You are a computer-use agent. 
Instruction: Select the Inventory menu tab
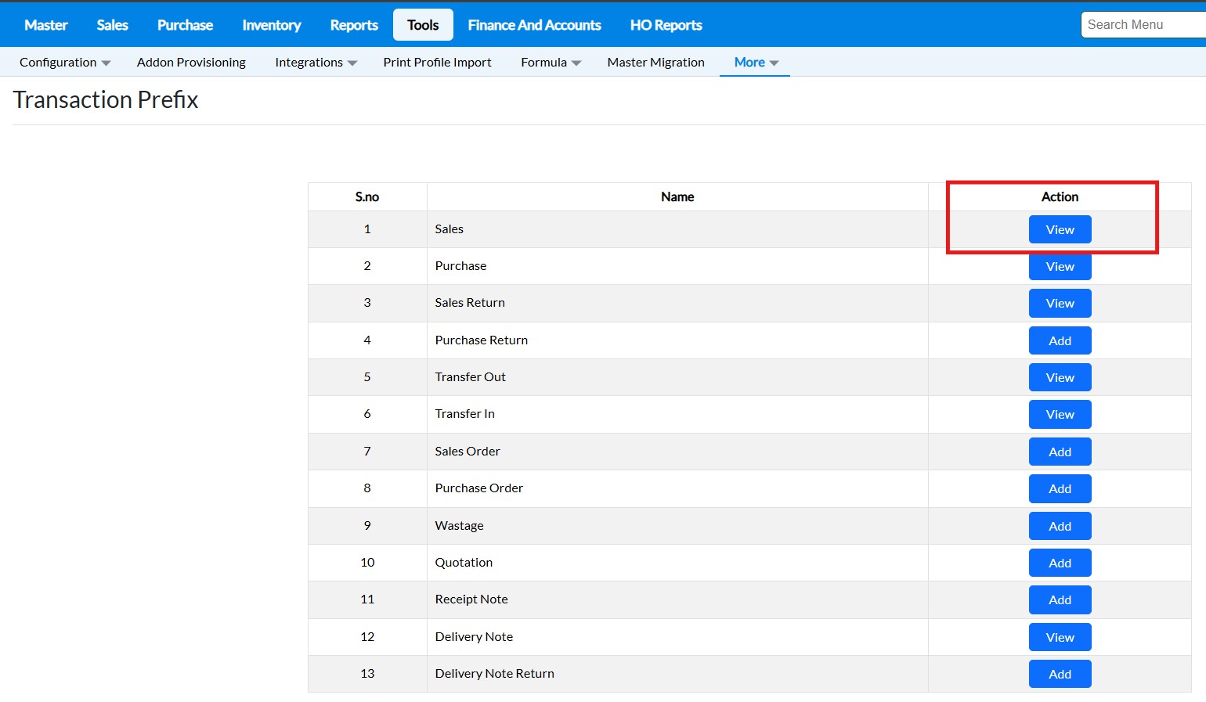tap(271, 25)
